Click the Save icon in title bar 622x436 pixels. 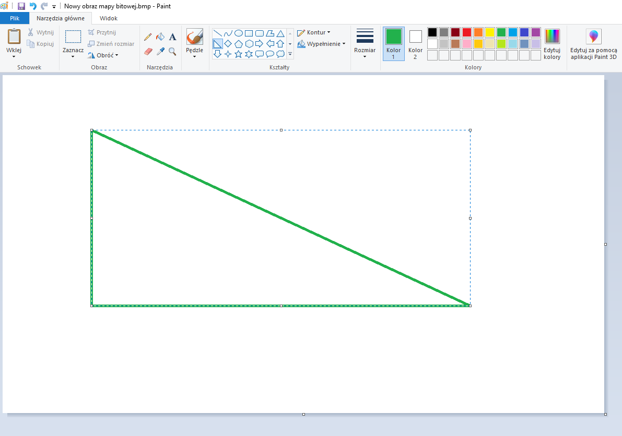click(21, 6)
